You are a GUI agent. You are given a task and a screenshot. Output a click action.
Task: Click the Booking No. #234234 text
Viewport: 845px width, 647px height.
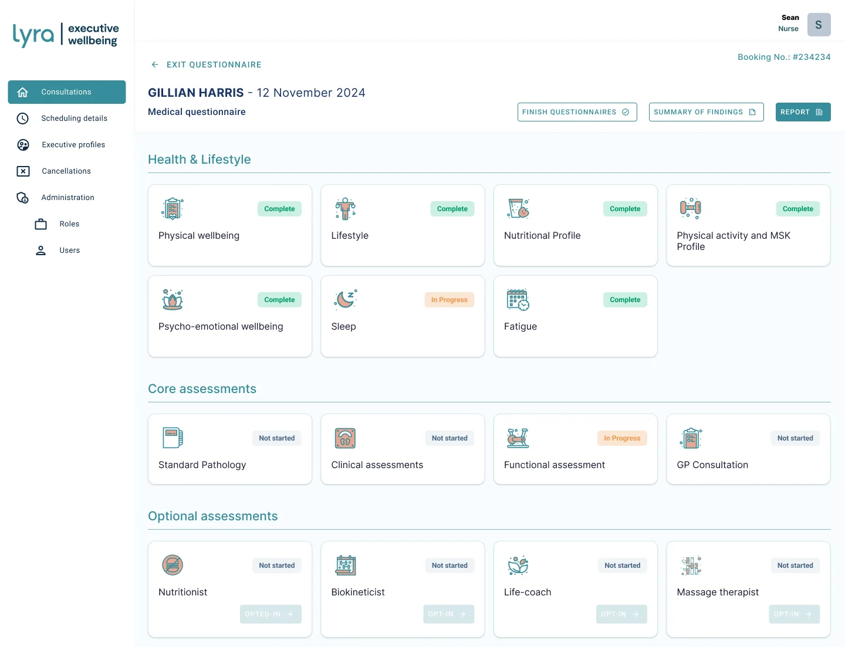(x=784, y=57)
